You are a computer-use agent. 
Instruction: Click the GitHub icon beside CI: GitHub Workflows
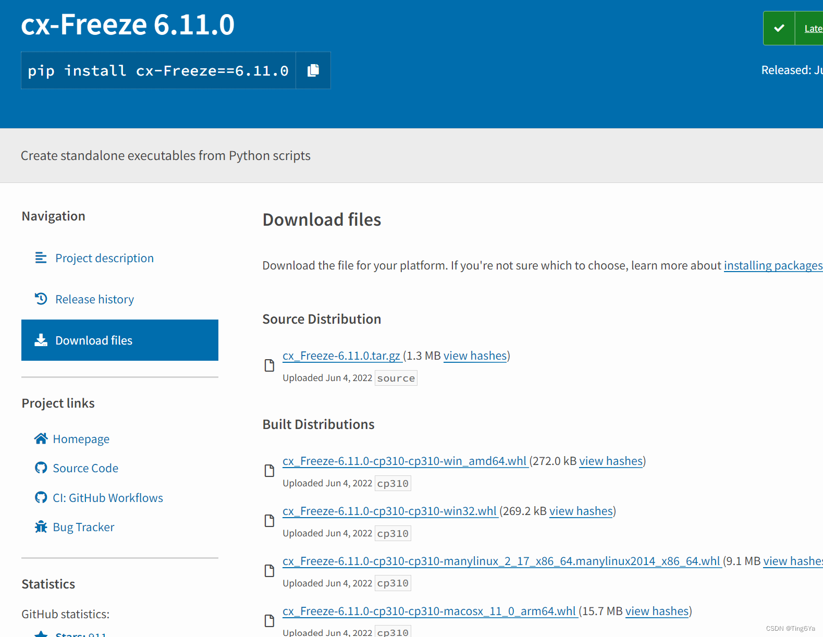[41, 497]
